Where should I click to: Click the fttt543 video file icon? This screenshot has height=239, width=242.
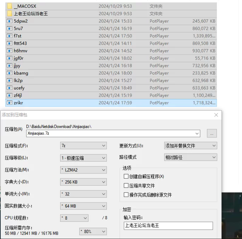(x=10, y=43)
